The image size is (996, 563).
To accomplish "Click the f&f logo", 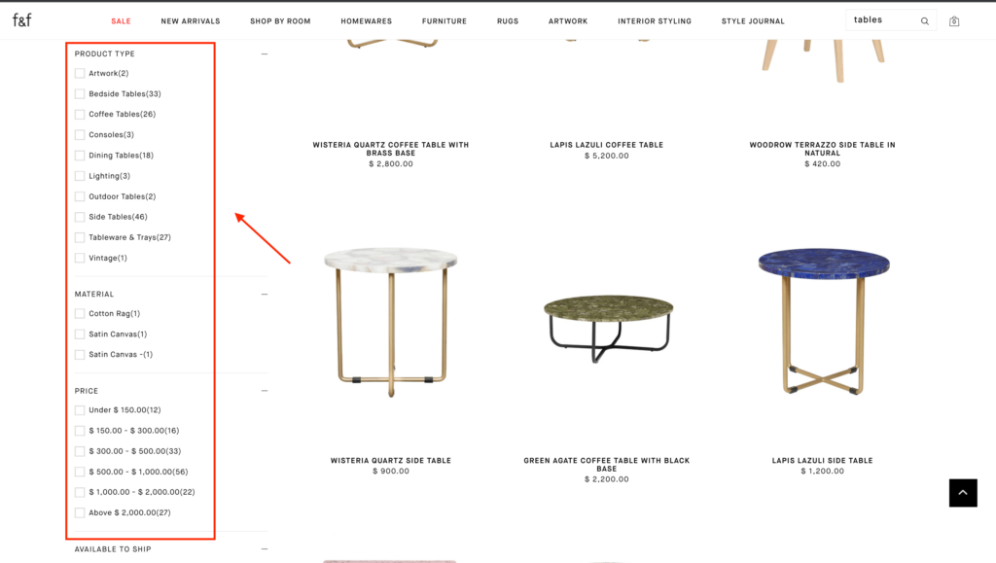I will 21,20.
